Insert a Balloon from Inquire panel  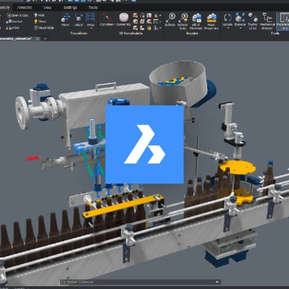coord(171,20)
